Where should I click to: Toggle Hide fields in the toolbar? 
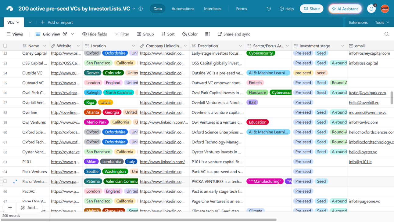click(x=94, y=34)
